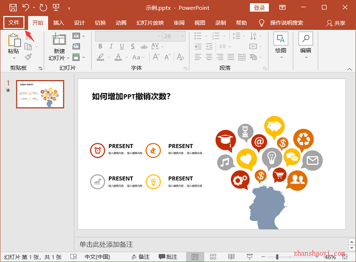Viewport: 356px width, 262px height.
Task: Toggle Center paragraph alignment
Action: coord(209,57)
